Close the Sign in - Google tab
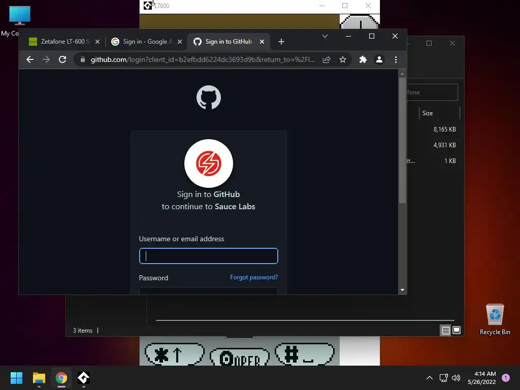Viewport: 520px width, 390px height. (180, 42)
